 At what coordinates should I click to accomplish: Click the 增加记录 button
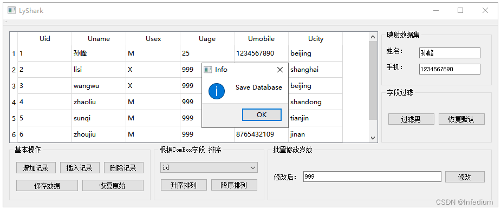click(x=36, y=168)
